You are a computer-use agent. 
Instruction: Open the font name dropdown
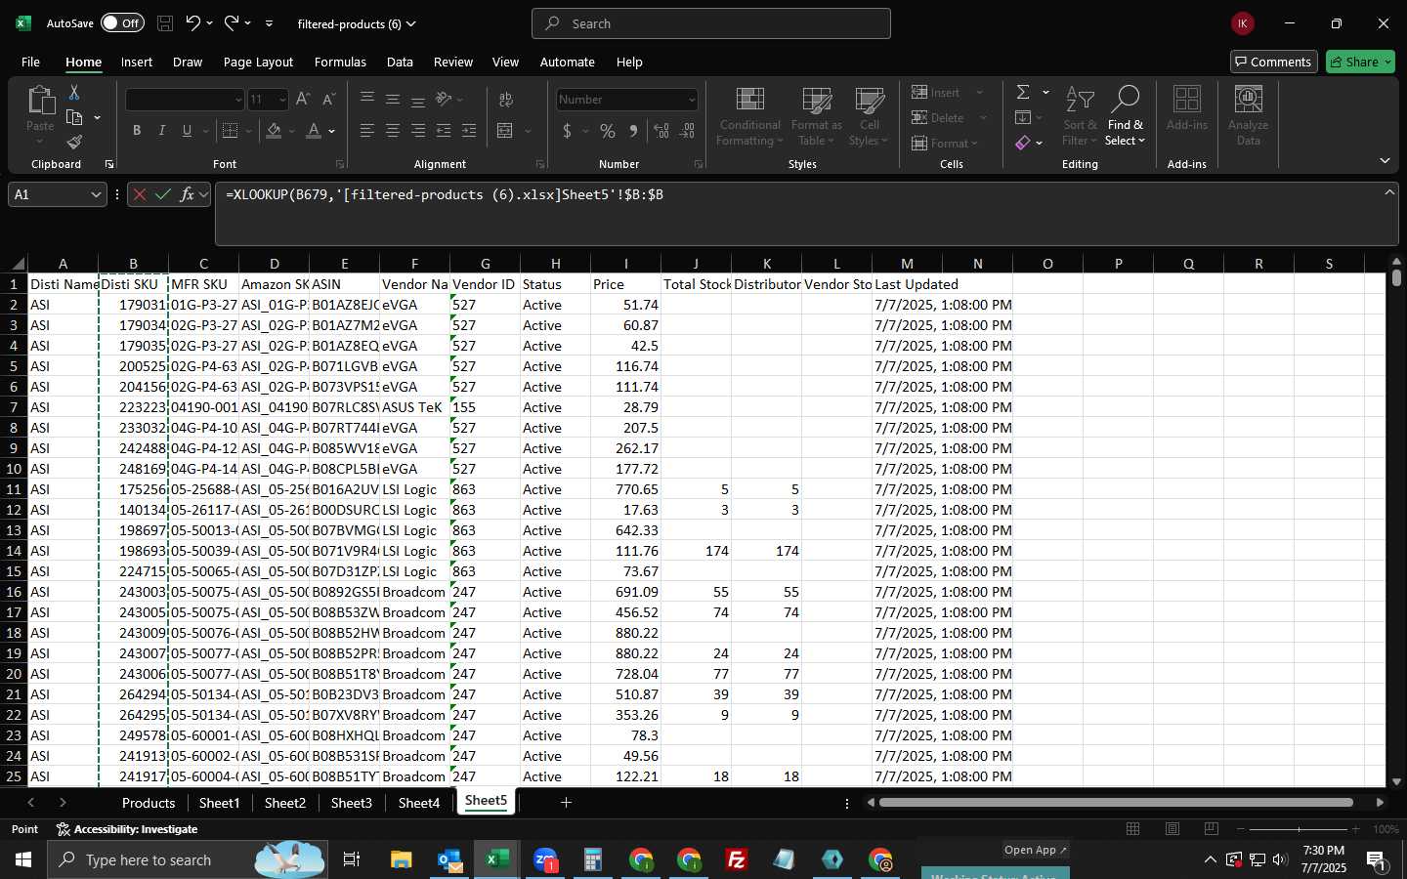pos(237,100)
